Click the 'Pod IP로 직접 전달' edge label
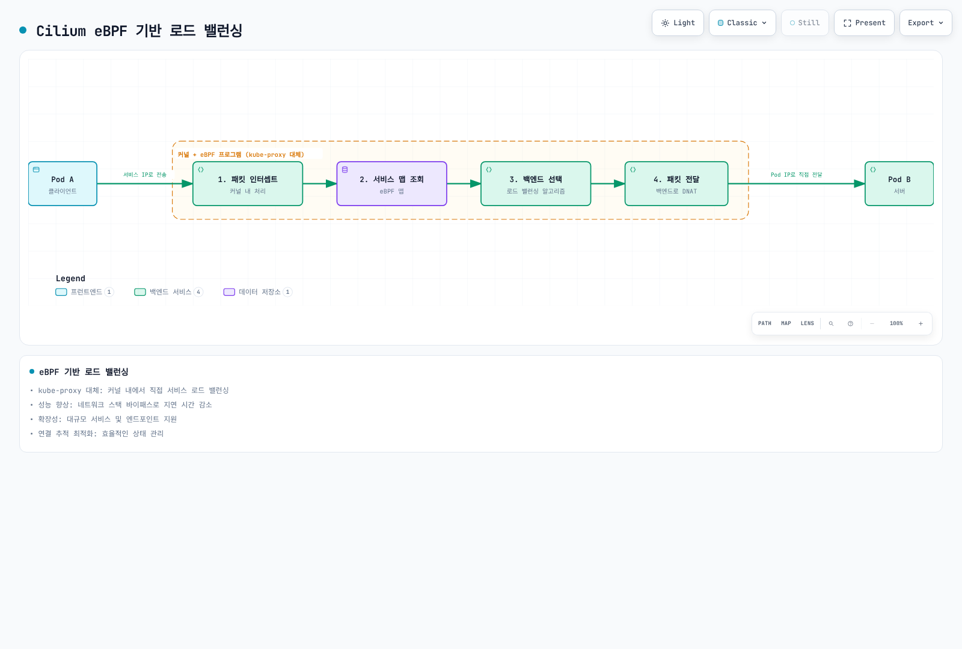The image size is (962, 649). (796, 175)
